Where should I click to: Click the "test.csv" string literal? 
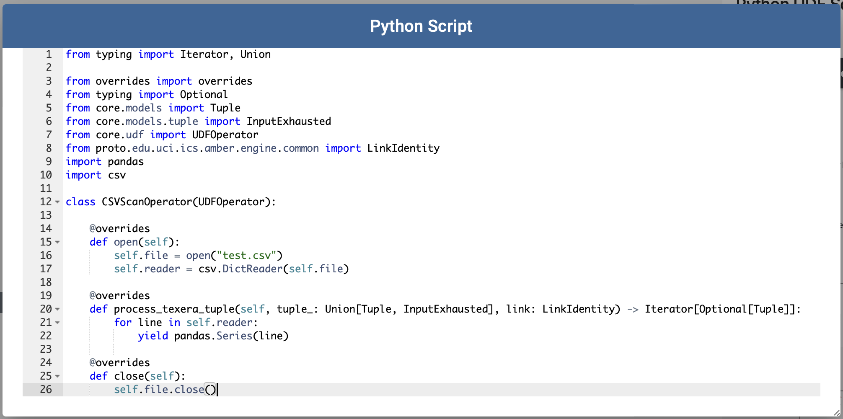coord(246,256)
